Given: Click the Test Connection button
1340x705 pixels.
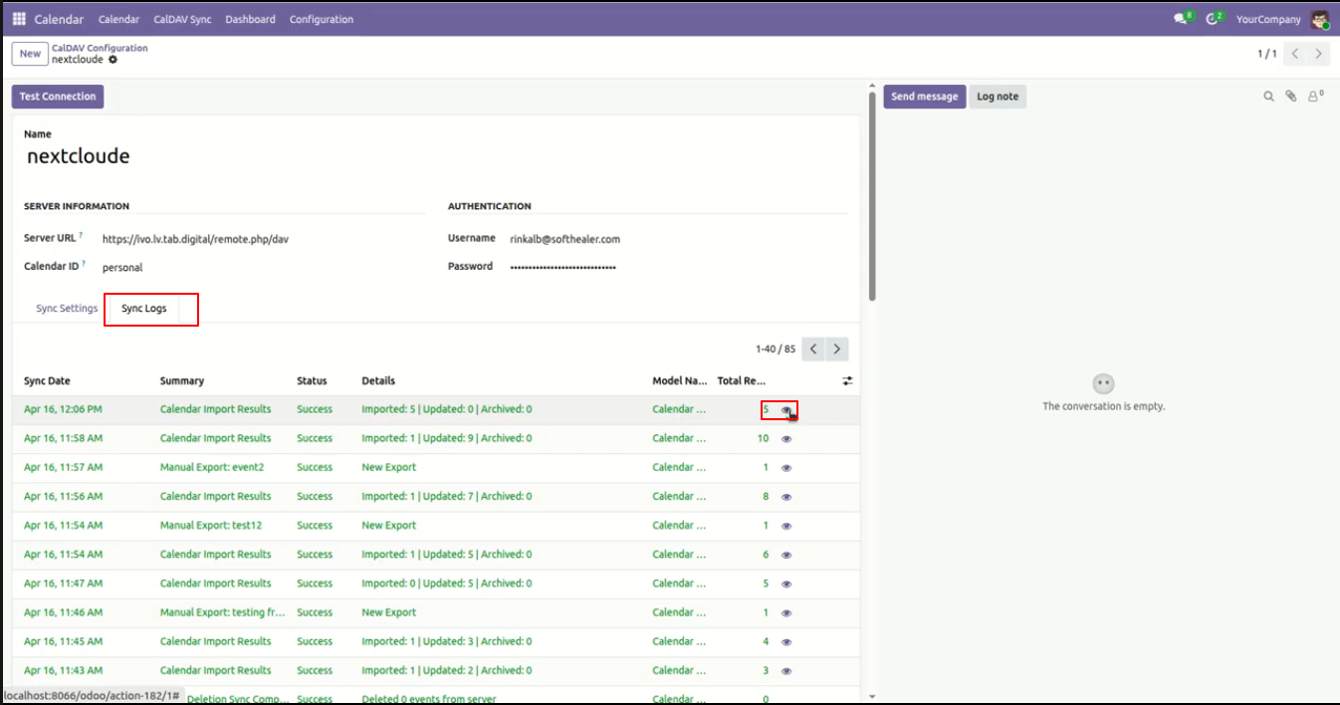Looking at the screenshot, I should pyautogui.click(x=58, y=97).
